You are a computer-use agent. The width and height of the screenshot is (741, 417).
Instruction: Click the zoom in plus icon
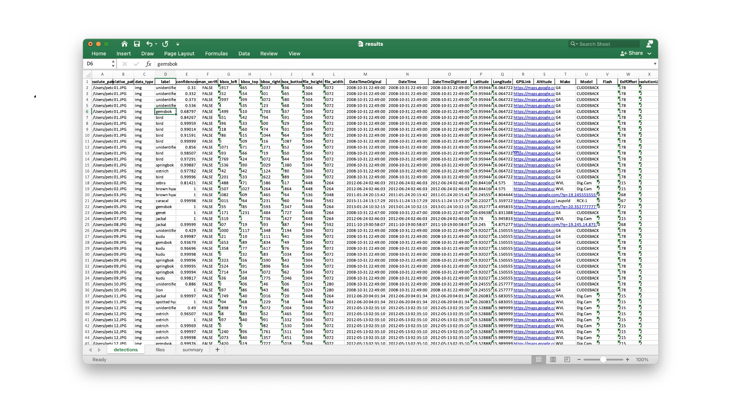click(627, 360)
